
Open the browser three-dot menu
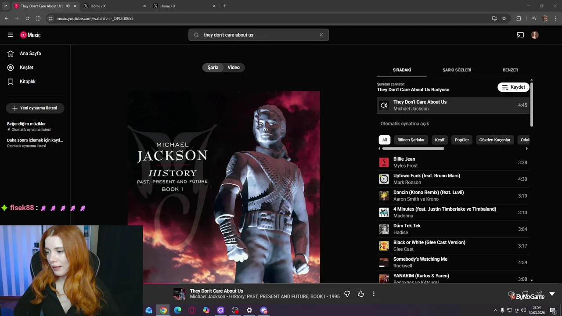point(556,18)
